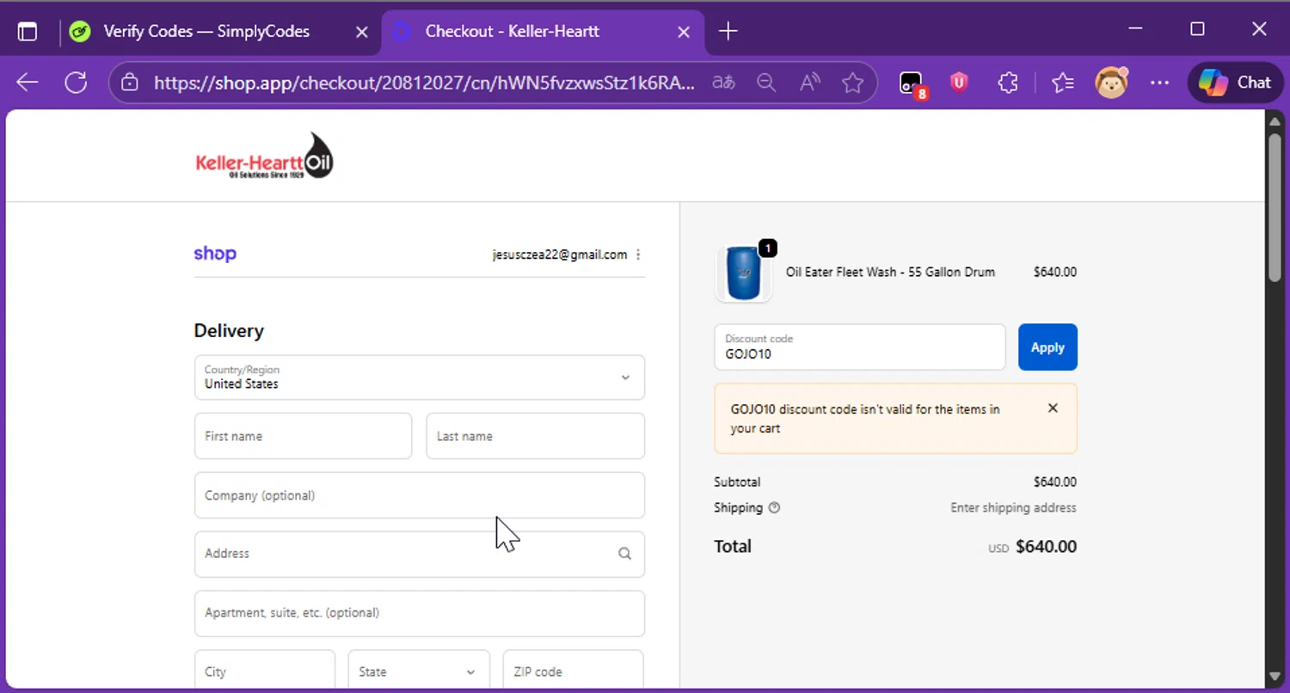1290x693 pixels.
Task: Open the Extensions puzzle icon
Action: (1008, 83)
